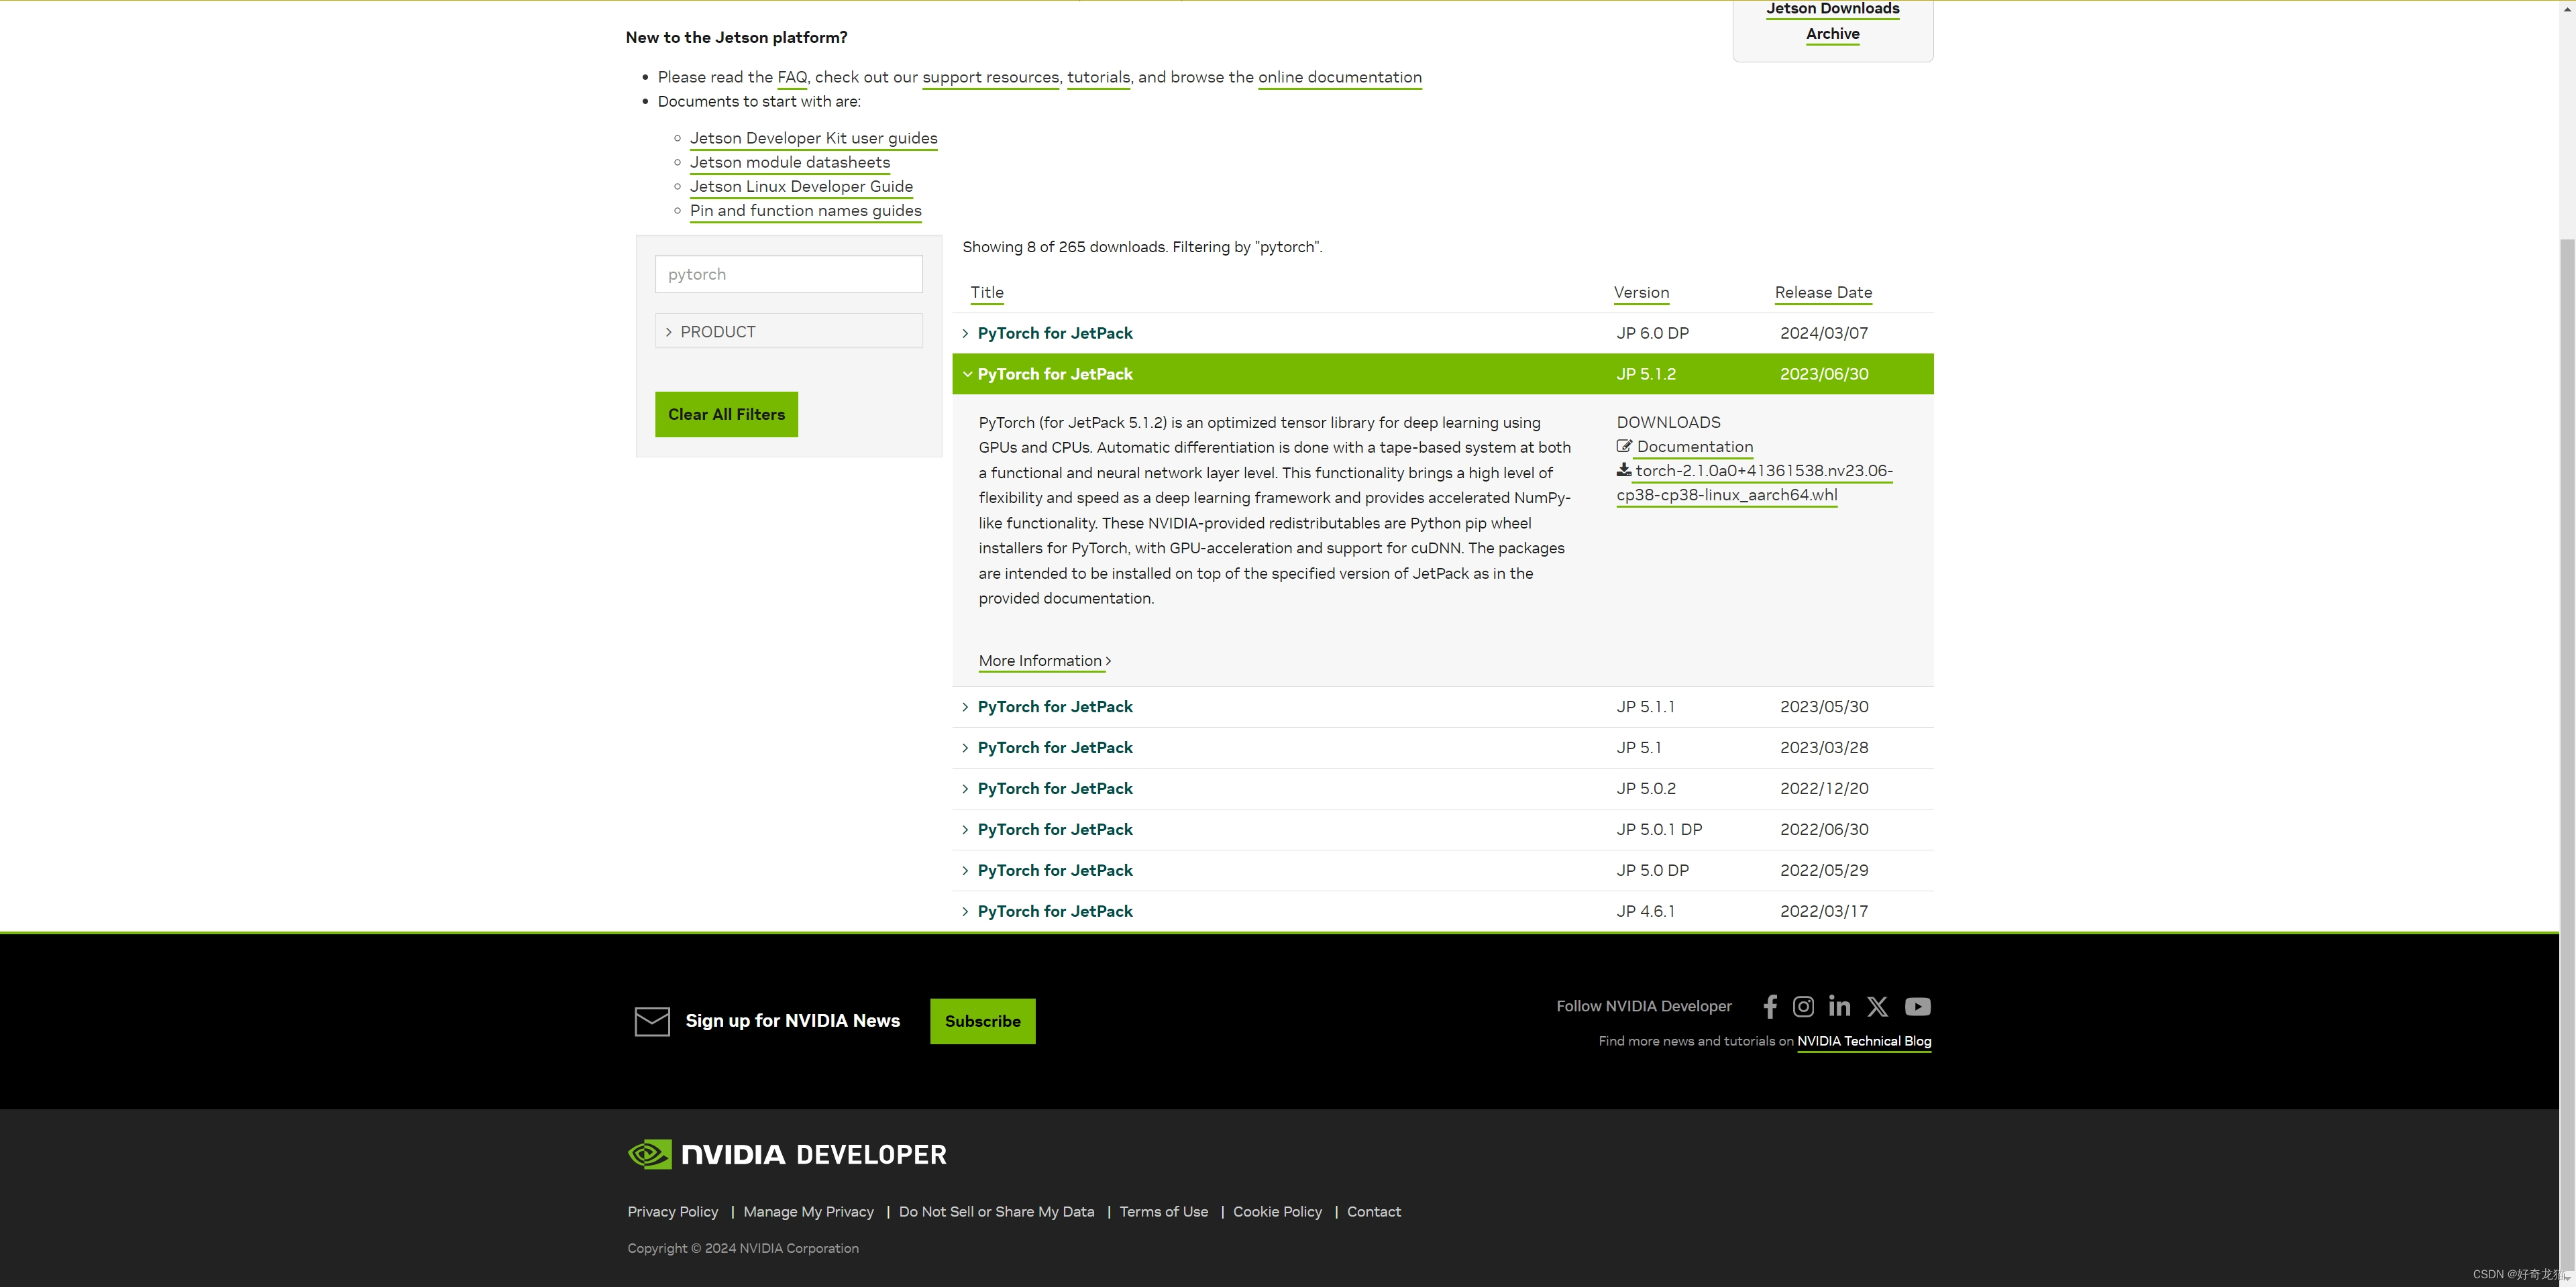2576x1287 pixels.
Task: Collapse PyTorch for JetPack JP 5.1.2 row
Action: 1443,374
